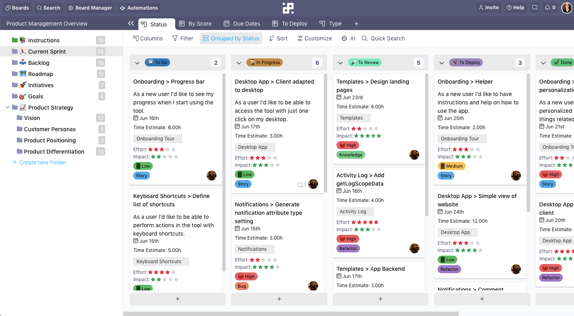Collapse the Product Strategy folder
The height and width of the screenshot is (316, 574).
pos(8,107)
